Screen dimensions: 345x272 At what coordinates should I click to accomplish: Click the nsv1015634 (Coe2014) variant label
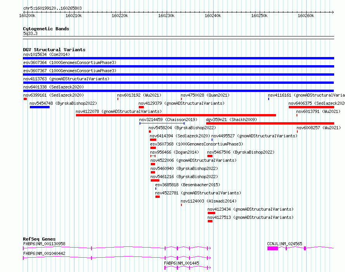pos(47,54)
